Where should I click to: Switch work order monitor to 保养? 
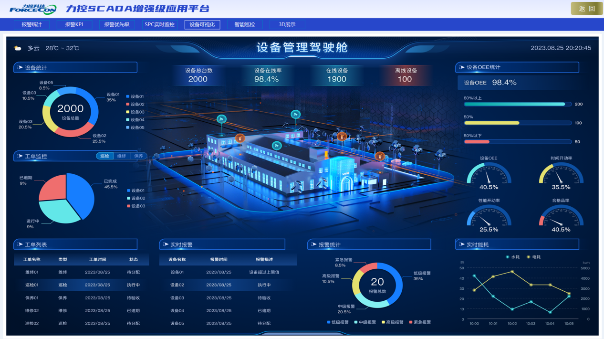click(x=138, y=156)
